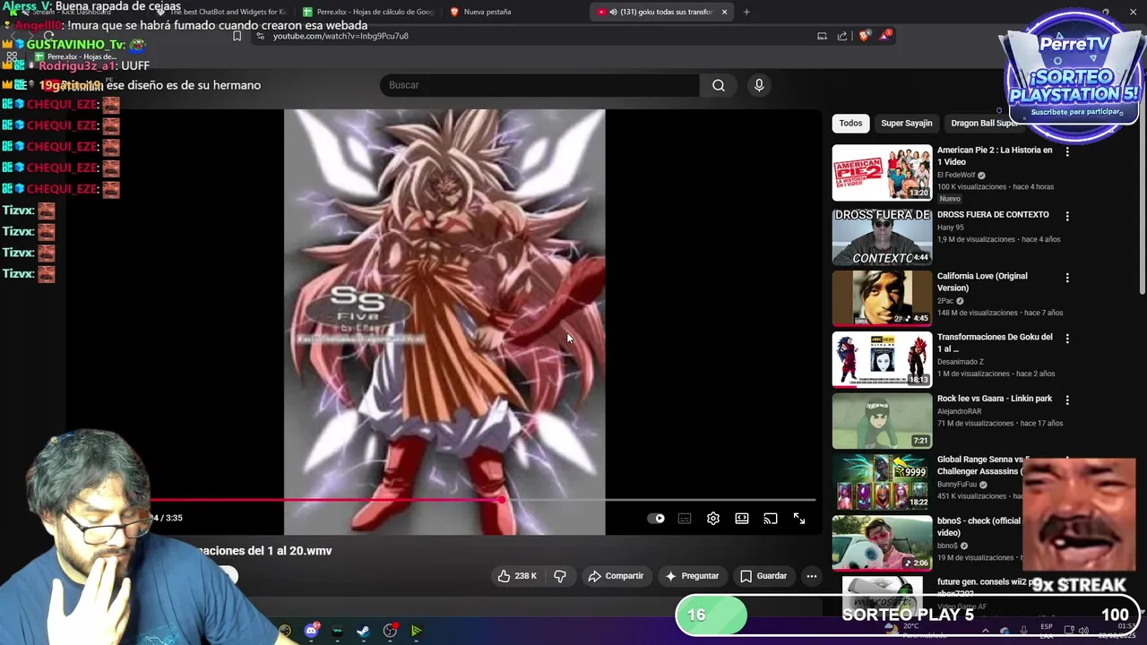Cast video with the Play on TV icon

click(x=771, y=519)
